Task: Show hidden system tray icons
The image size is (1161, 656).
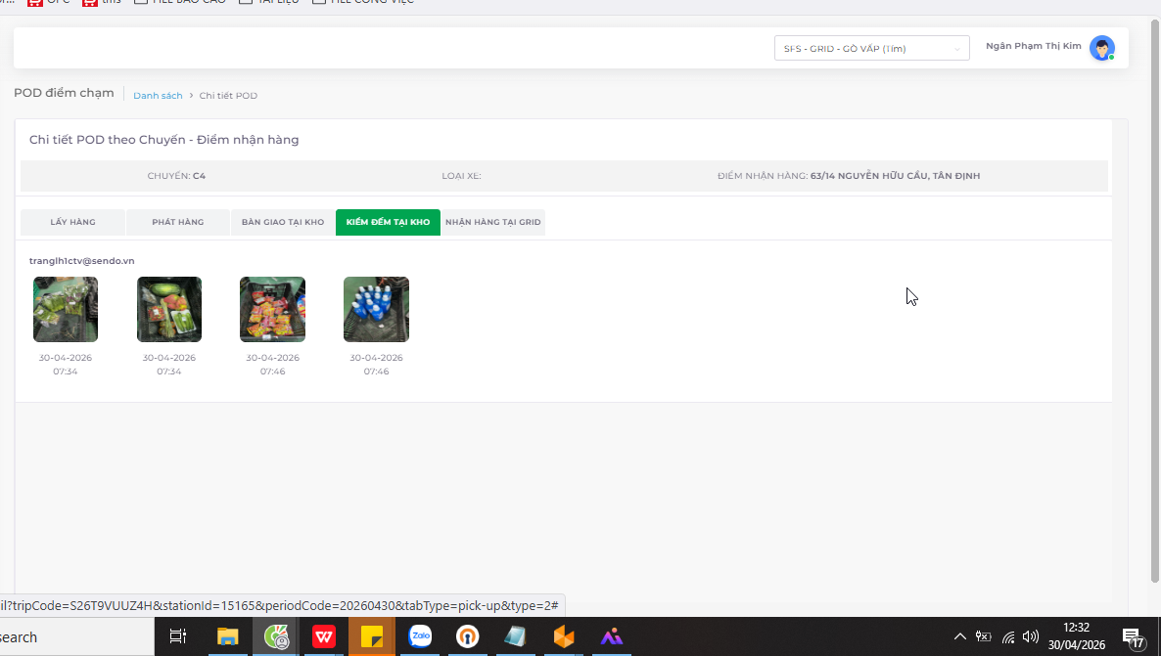Action: tap(959, 636)
